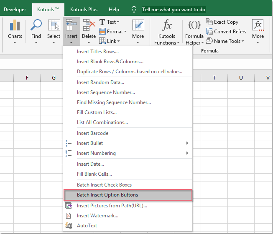Choose Insert Sequence Number
Image resolution: width=273 pixels, height=234 pixels.
128,92
